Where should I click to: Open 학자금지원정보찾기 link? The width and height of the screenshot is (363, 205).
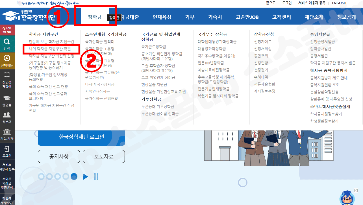(326, 114)
